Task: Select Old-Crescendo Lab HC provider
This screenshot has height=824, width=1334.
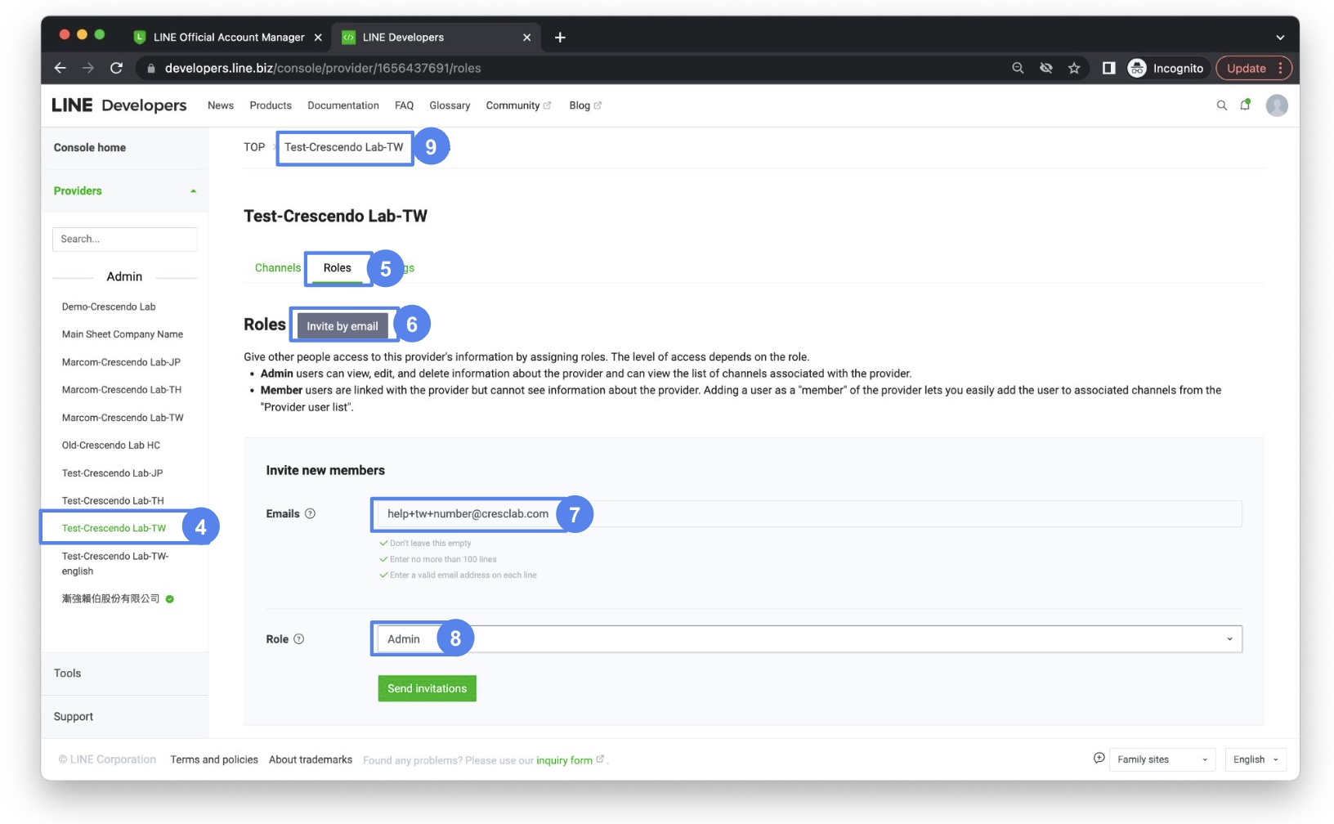Action: 111,446
